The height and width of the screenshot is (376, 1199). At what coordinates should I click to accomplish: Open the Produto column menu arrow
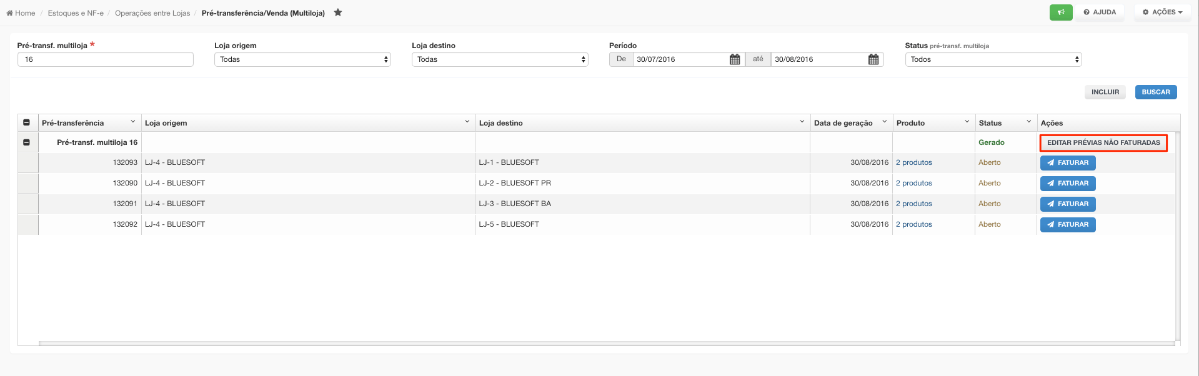click(967, 122)
